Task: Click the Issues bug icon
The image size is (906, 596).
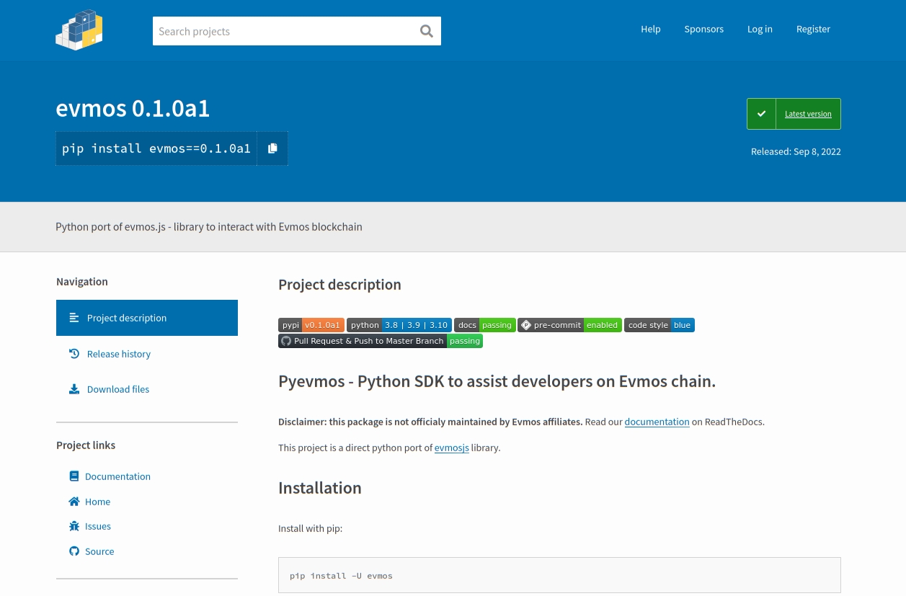Action: coord(74,526)
